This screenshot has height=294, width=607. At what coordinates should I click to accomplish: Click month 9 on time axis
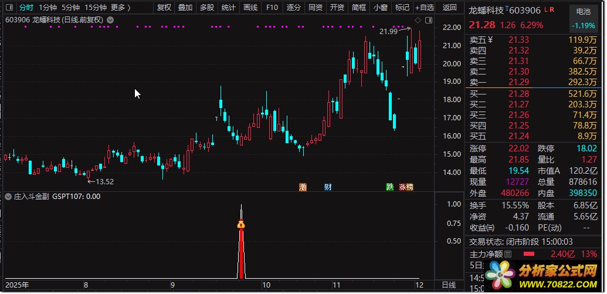pos(173,285)
